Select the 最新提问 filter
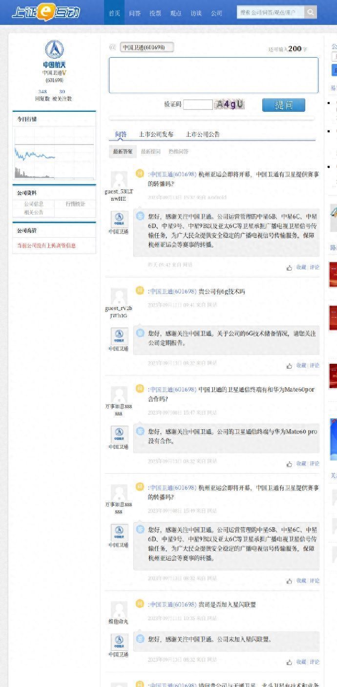 [150, 151]
